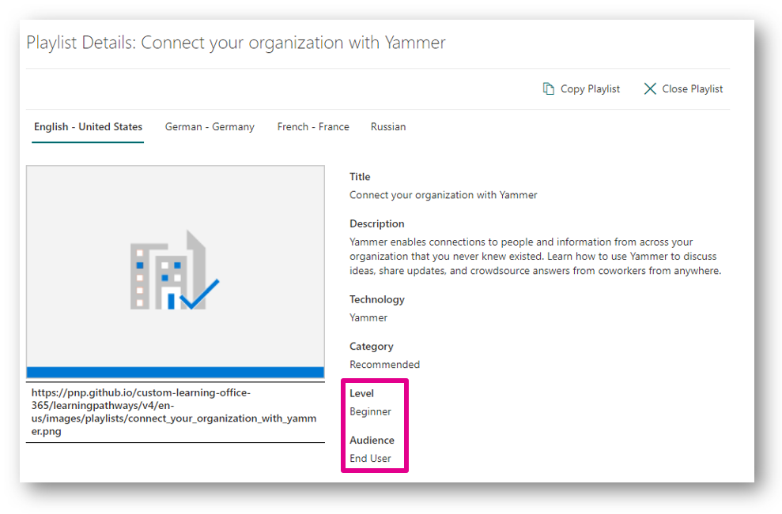Click the Close Playlist X icon

(650, 88)
